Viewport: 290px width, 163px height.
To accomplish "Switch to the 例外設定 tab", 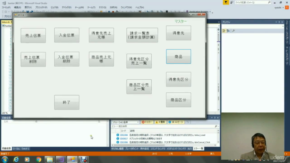I will [145, 149].
